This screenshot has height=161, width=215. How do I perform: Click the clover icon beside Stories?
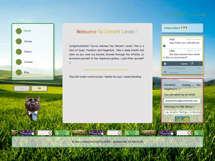pos(18,41)
